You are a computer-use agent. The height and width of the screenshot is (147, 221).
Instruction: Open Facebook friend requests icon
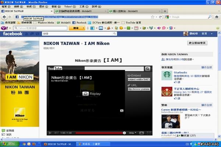[x=27, y=34]
